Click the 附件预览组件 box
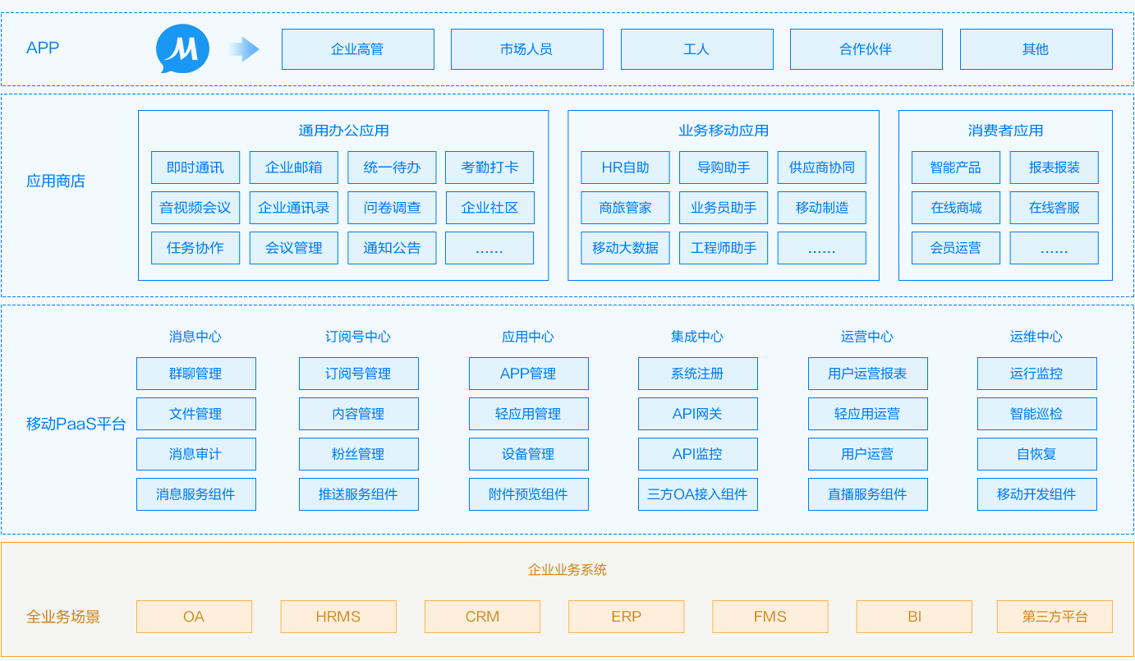 (x=529, y=494)
